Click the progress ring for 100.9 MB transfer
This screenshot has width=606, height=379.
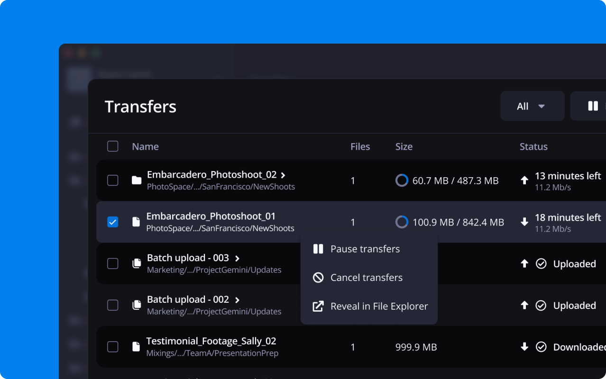click(402, 222)
